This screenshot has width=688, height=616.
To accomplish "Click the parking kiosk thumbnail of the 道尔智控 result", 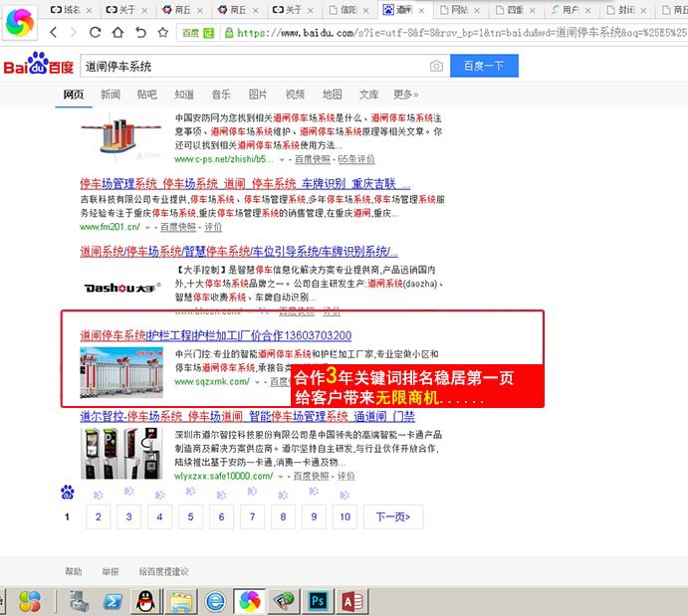I will pyautogui.click(x=121, y=454).
